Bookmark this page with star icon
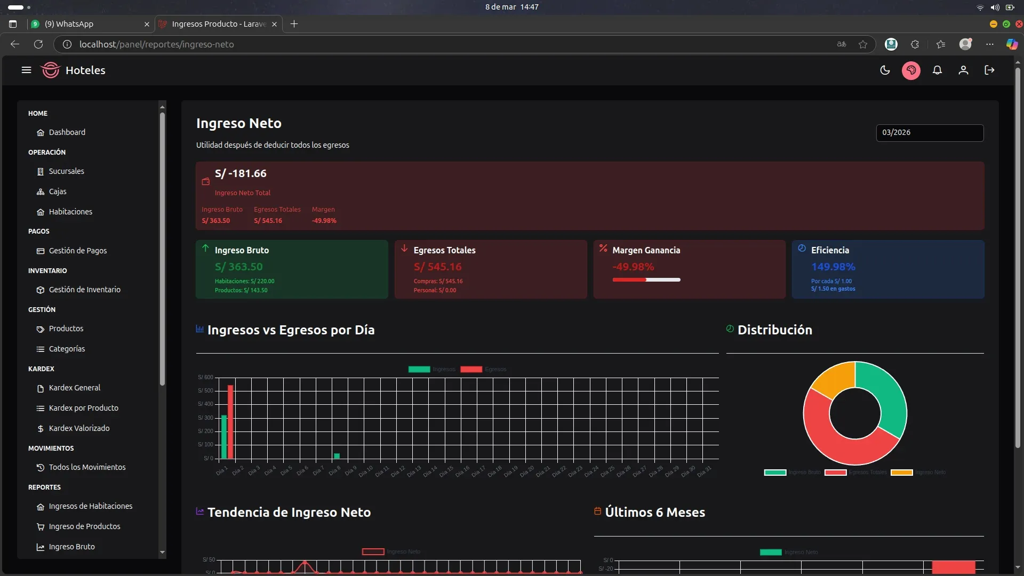This screenshot has width=1024, height=576. click(863, 44)
